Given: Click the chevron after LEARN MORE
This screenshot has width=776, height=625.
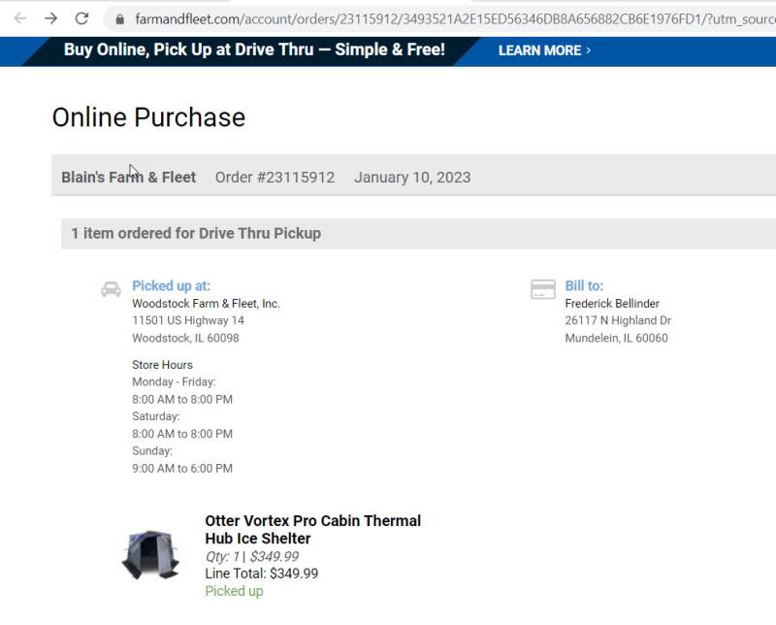Looking at the screenshot, I should (588, 50).
